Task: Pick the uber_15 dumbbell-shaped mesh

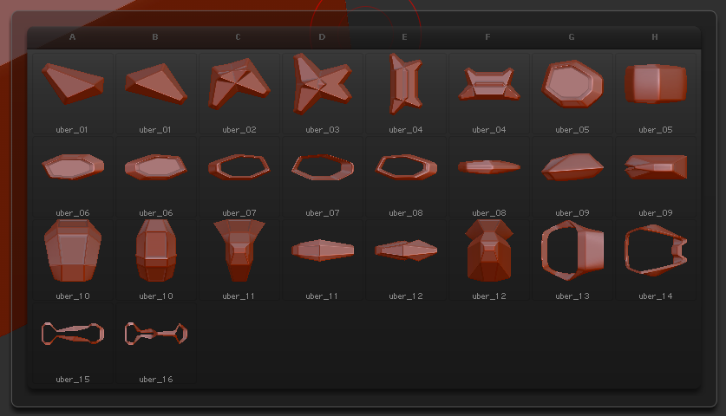Action: coord(73,343)
